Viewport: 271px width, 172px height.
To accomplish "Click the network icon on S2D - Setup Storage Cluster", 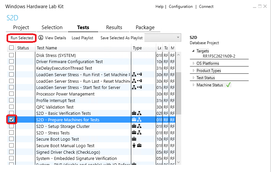I will pyautogui.click(x=139, y=126).
